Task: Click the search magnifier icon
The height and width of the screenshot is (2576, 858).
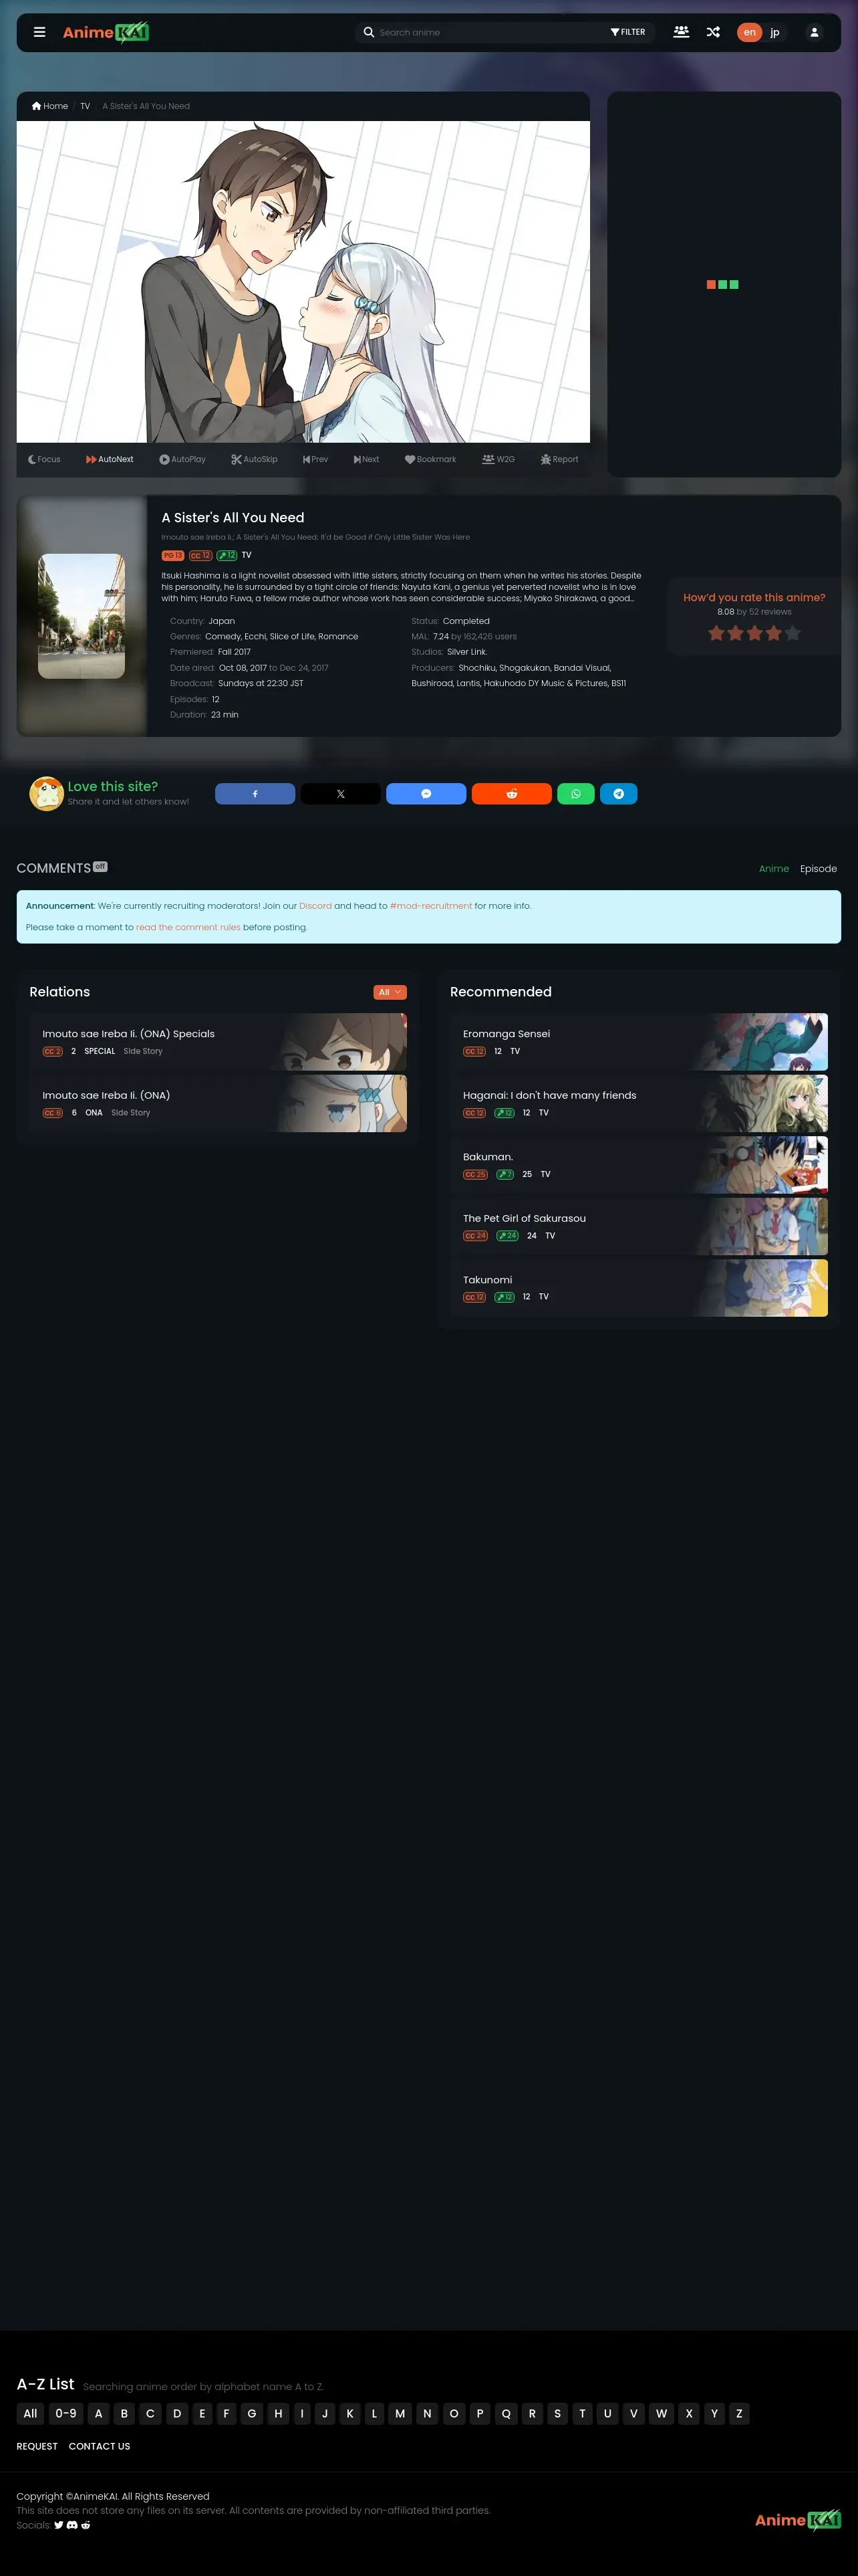Action: click(369, 32)
